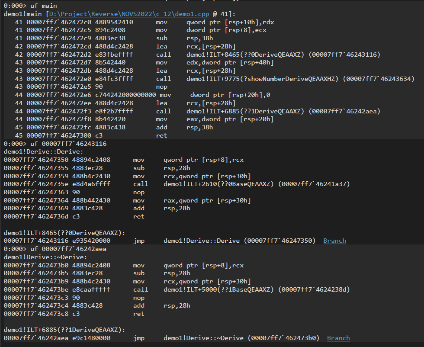Click the call to ILT+2610(??0BaseQEAAXZ)
The height and width of the screenshot is (347, 424).
point(241,184)
